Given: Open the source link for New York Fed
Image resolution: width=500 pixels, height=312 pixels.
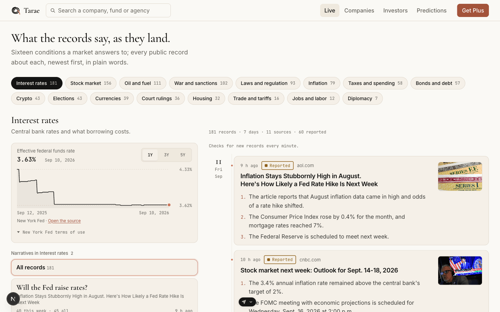Looking at the screenshot, I should pos(64,221).
